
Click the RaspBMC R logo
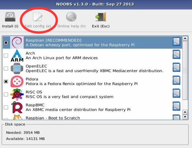17,107
